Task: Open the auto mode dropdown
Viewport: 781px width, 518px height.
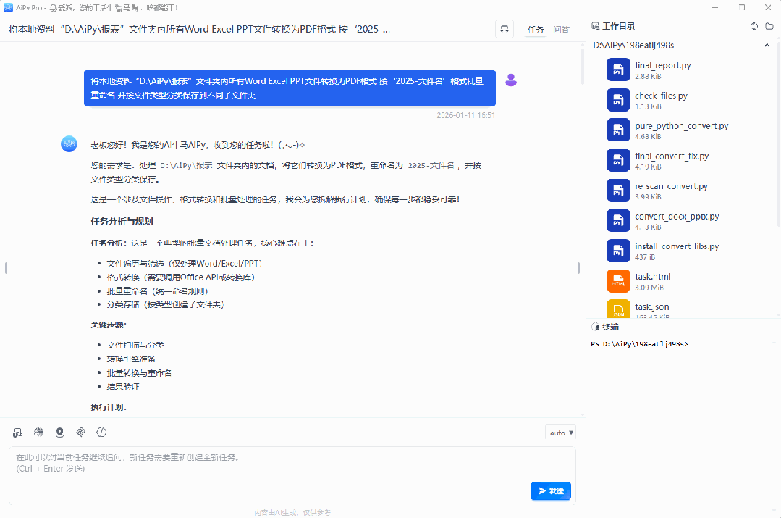Action: pyautogui.click(x=561, y=433)
